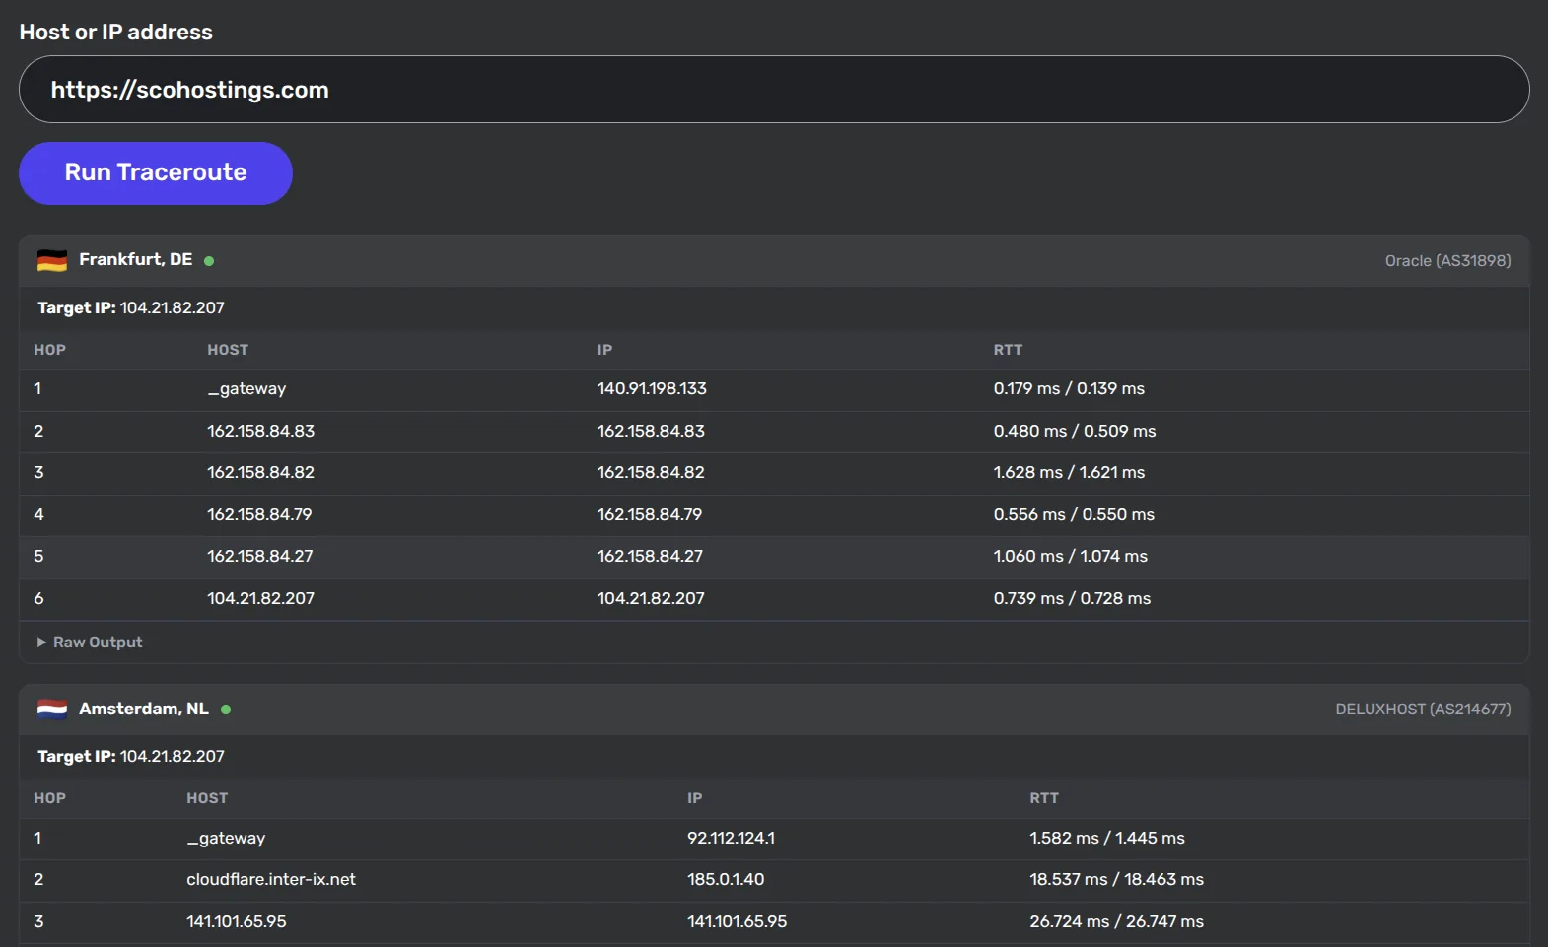Click the Host or IP address label
Screen dimensions: 1548x947
(116, 33)
